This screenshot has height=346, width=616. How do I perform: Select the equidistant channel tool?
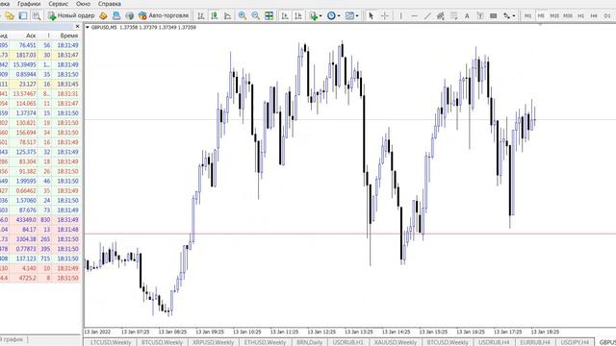441,15
